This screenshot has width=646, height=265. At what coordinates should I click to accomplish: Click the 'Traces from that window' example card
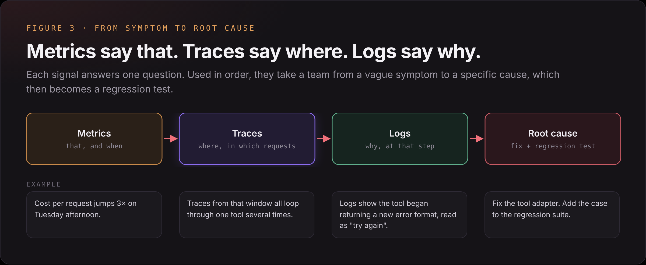[247, 215]
